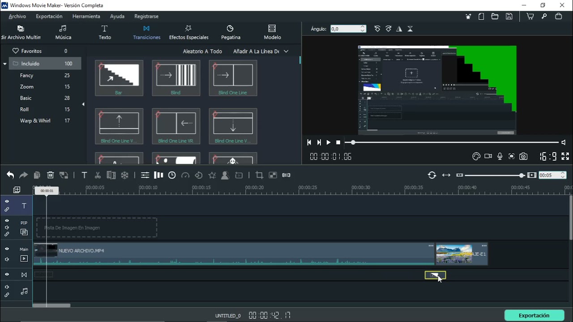Click the refresh loop icon above the timeline
Viewport: 573px width, 322px height.
432,175
